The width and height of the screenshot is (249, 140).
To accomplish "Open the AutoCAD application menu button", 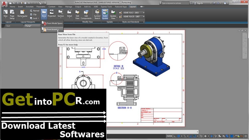I will tap(4, 4).
